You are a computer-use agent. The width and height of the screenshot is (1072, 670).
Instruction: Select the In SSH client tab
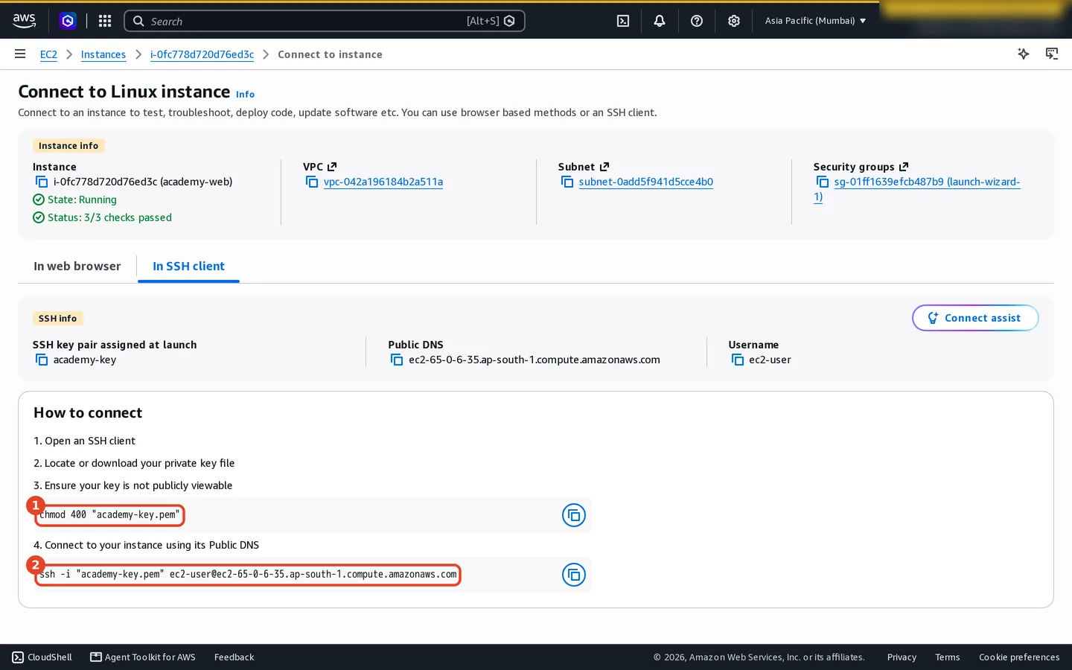(188, 267)
